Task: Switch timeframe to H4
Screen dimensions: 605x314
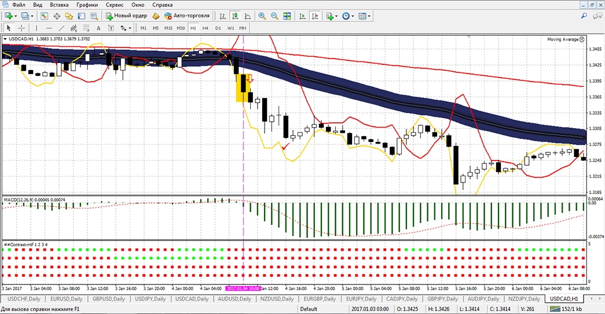Action: [206, 28]
